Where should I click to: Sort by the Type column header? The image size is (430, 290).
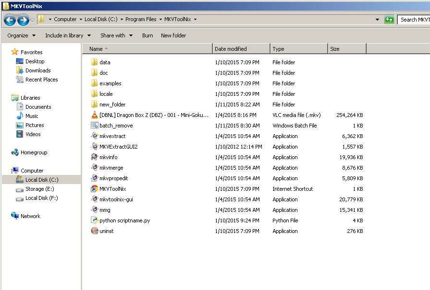point(299,49)
